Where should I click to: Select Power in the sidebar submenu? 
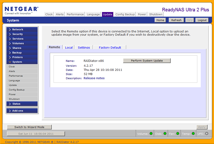pos(22,94)
